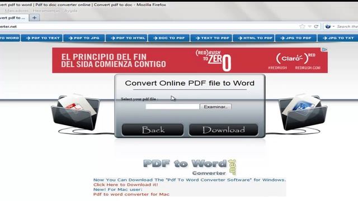Click the PDF to Word Converter logo

(190, 167)
